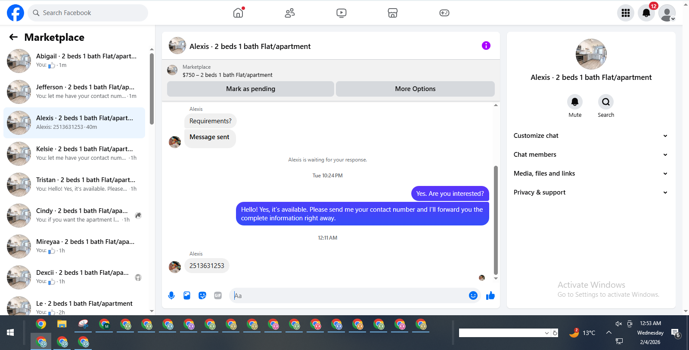Expand Media, files and links section
The width and height of the screenshot is (689, 350).
pos(591,173)
